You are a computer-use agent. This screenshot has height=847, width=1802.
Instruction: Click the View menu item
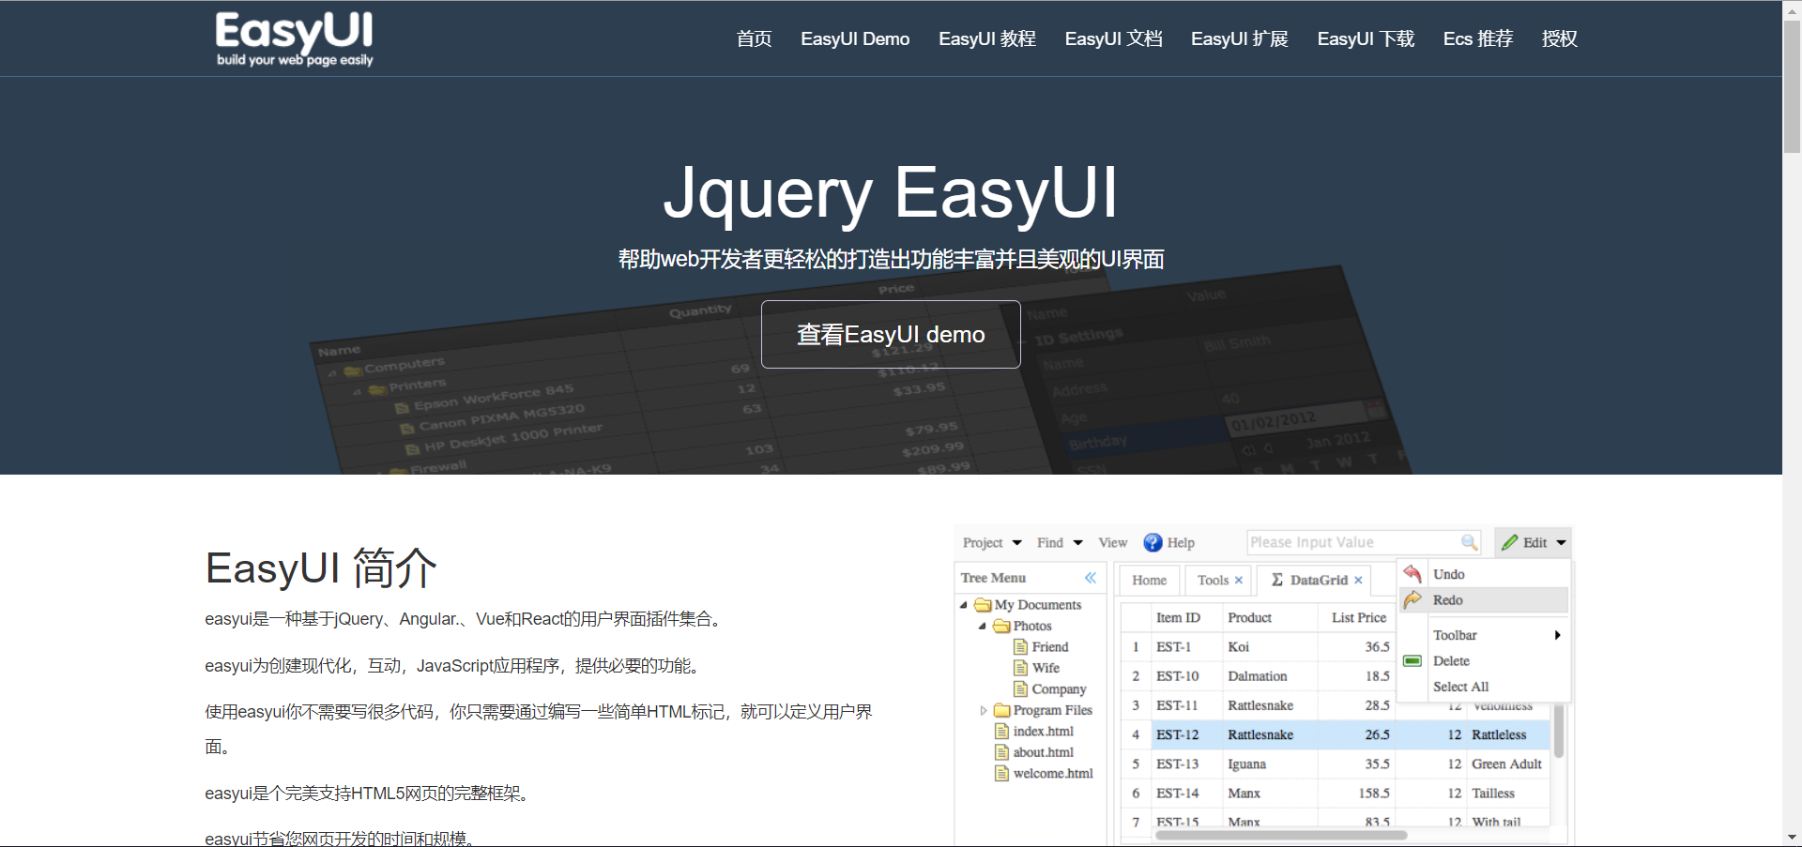pyautogui.click(x=1113, y=542)
